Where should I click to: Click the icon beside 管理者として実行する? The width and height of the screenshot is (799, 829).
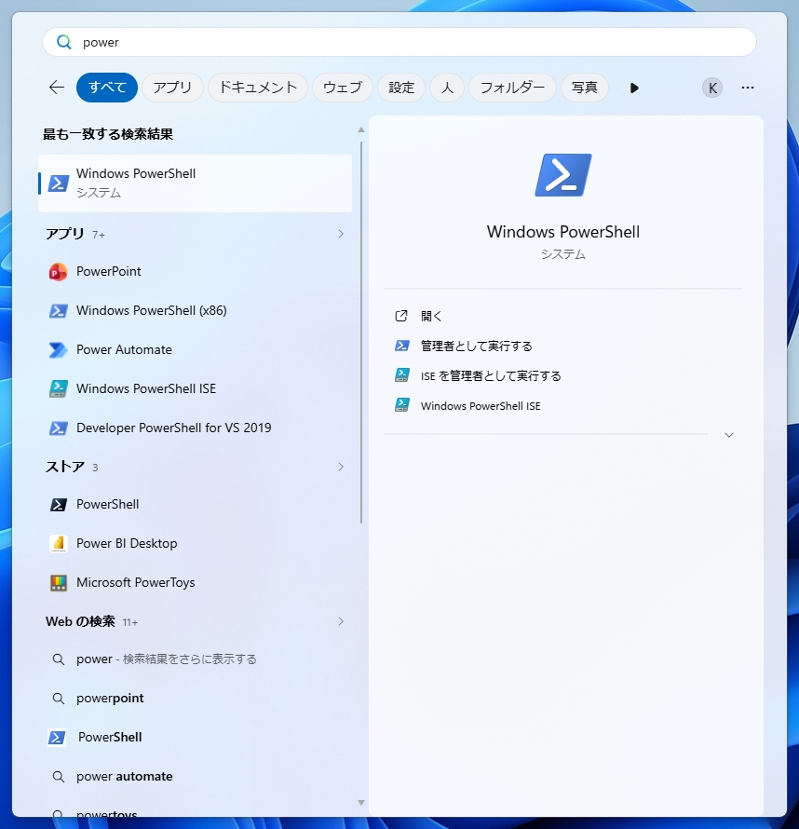coord(401,346)
